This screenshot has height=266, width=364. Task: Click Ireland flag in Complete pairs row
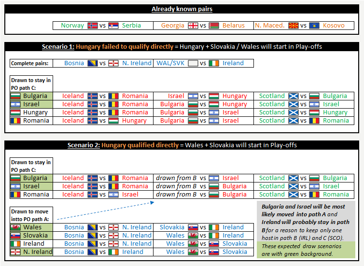(214, 63)
